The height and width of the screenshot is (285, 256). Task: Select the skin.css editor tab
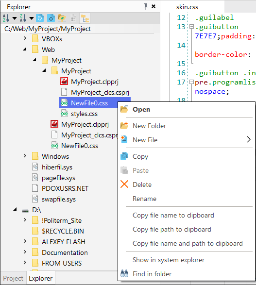pyautogui.click(x=187, y=7)
